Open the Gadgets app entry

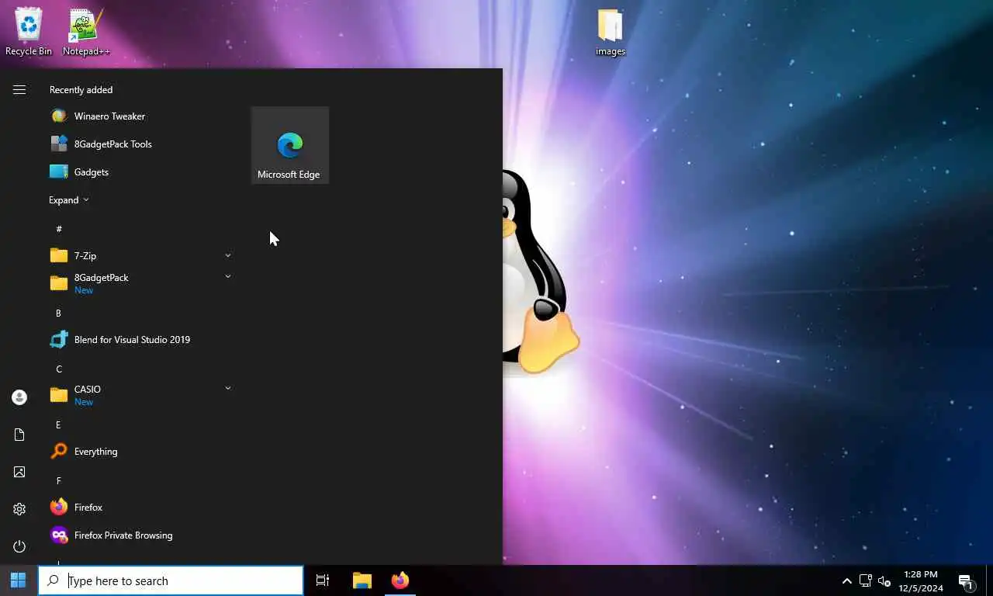(x=140, y=172)
